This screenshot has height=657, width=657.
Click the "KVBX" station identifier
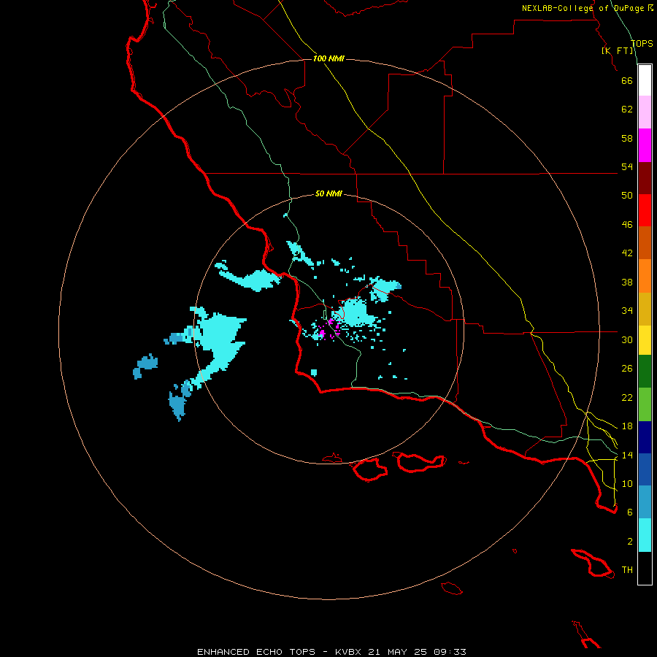[350, 652]
